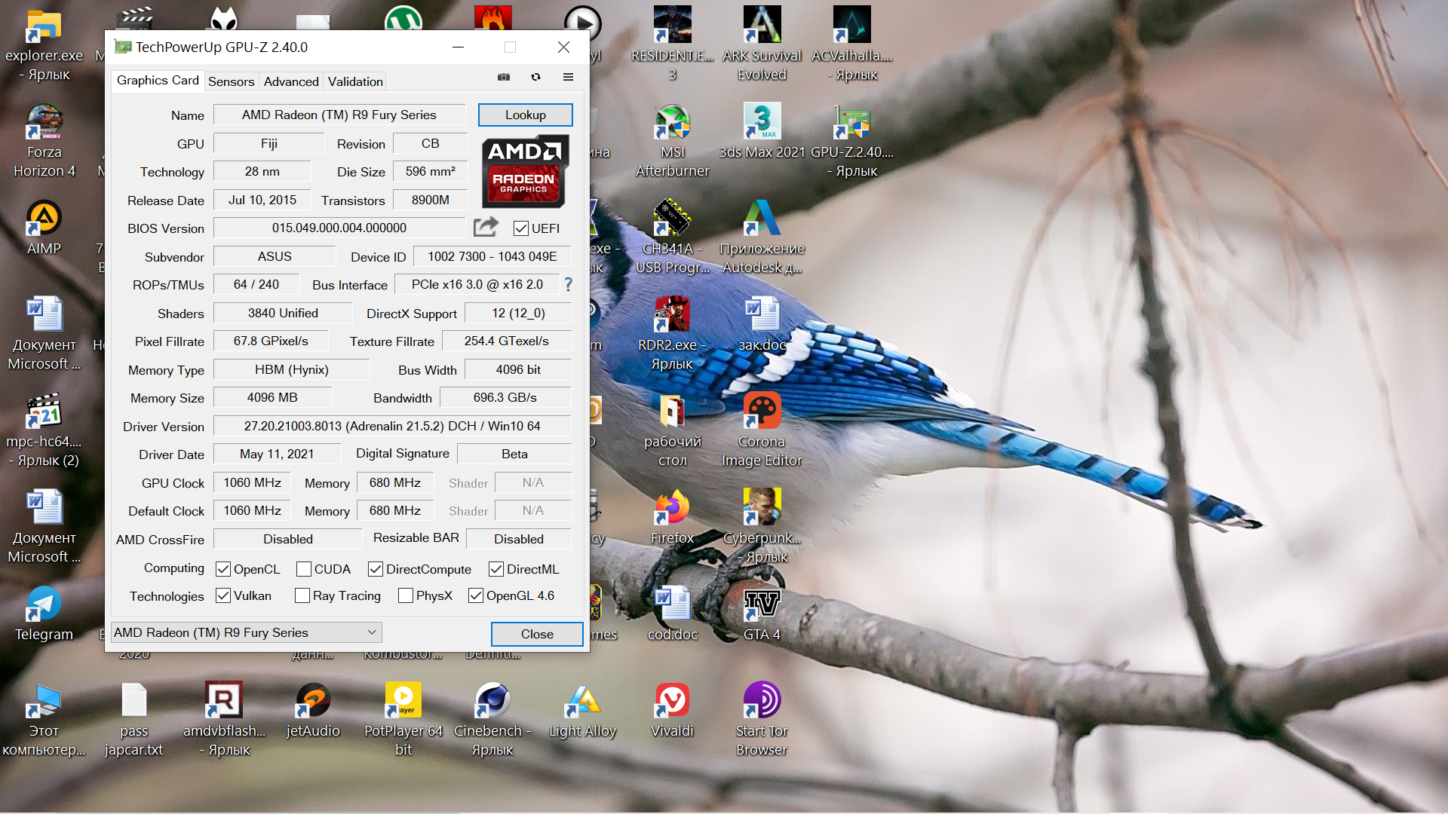Toggle the OpenCL checkbox

223,569
